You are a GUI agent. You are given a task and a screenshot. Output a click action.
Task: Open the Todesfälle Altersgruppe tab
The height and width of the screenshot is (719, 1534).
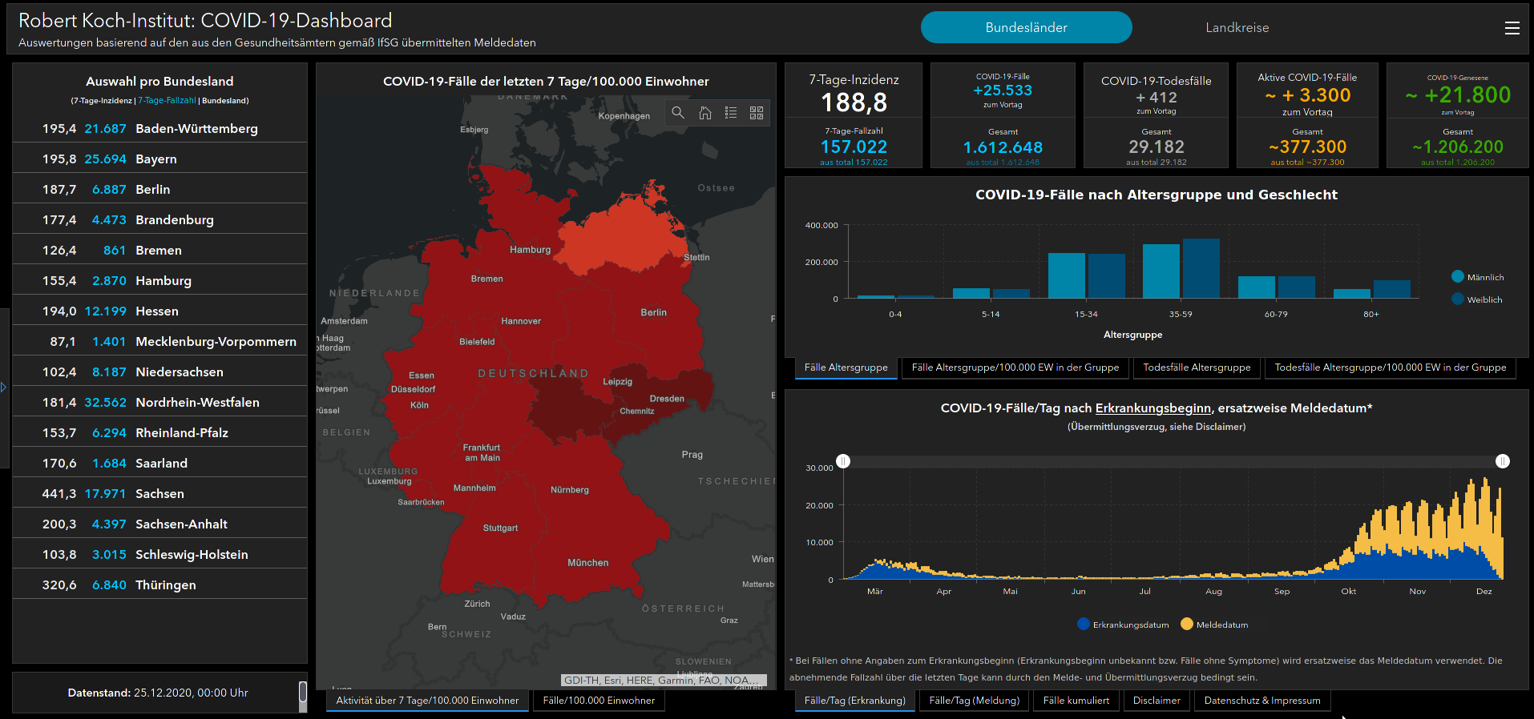click(1197, 368)
